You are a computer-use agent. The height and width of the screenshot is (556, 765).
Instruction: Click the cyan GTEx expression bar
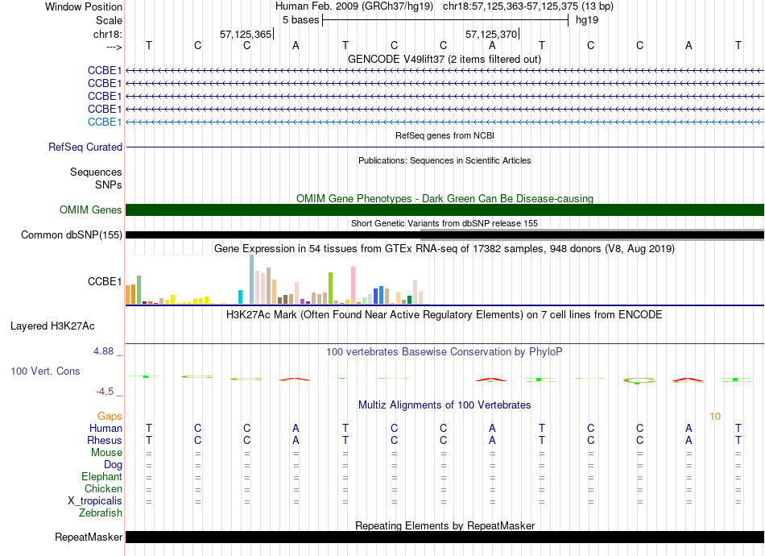click(x=241, y=297)
